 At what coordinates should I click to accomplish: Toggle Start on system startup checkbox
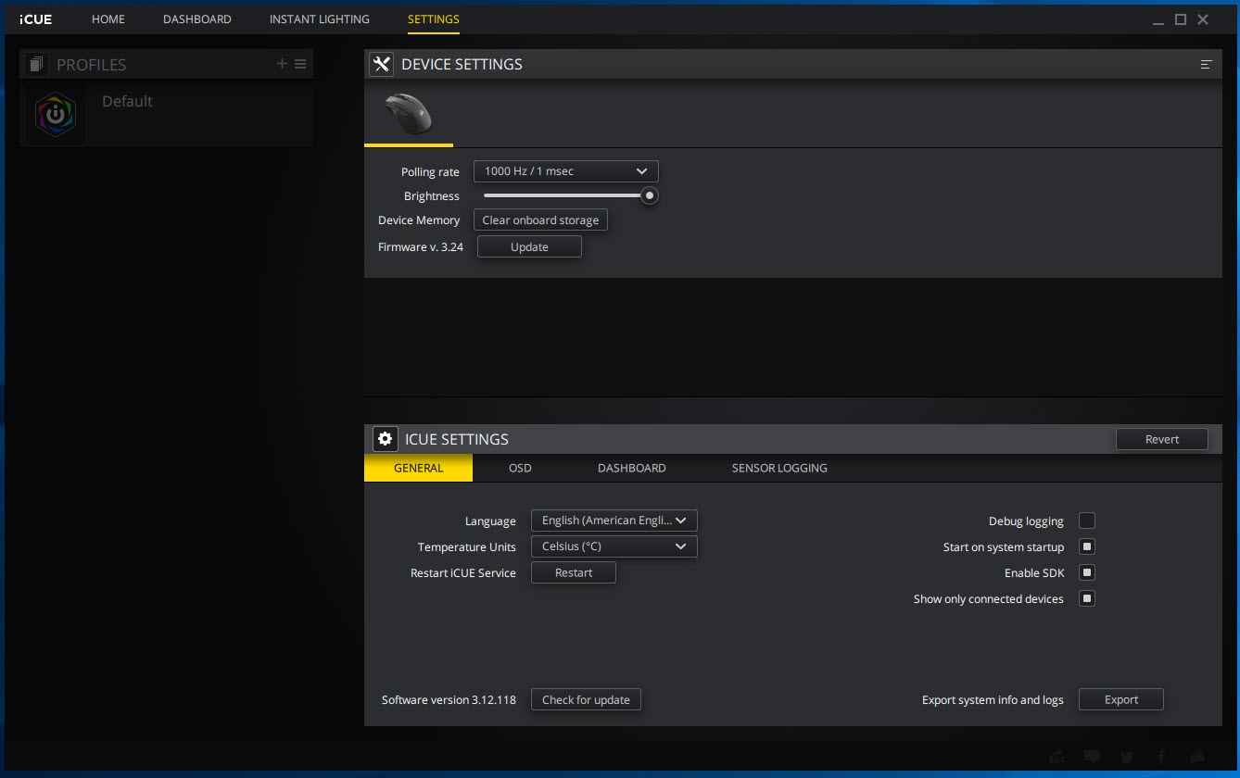point(1087,546)
